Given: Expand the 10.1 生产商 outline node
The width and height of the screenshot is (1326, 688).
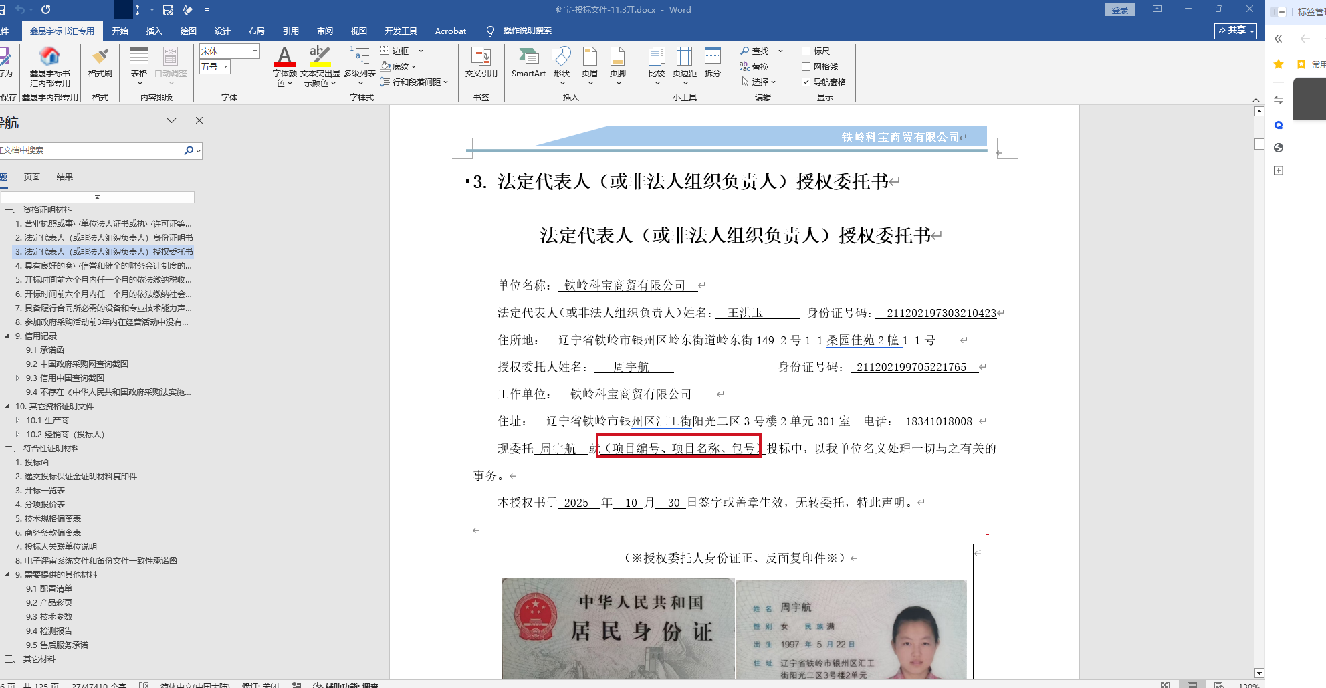Looking at the screenshot, I should click(18, 421).
